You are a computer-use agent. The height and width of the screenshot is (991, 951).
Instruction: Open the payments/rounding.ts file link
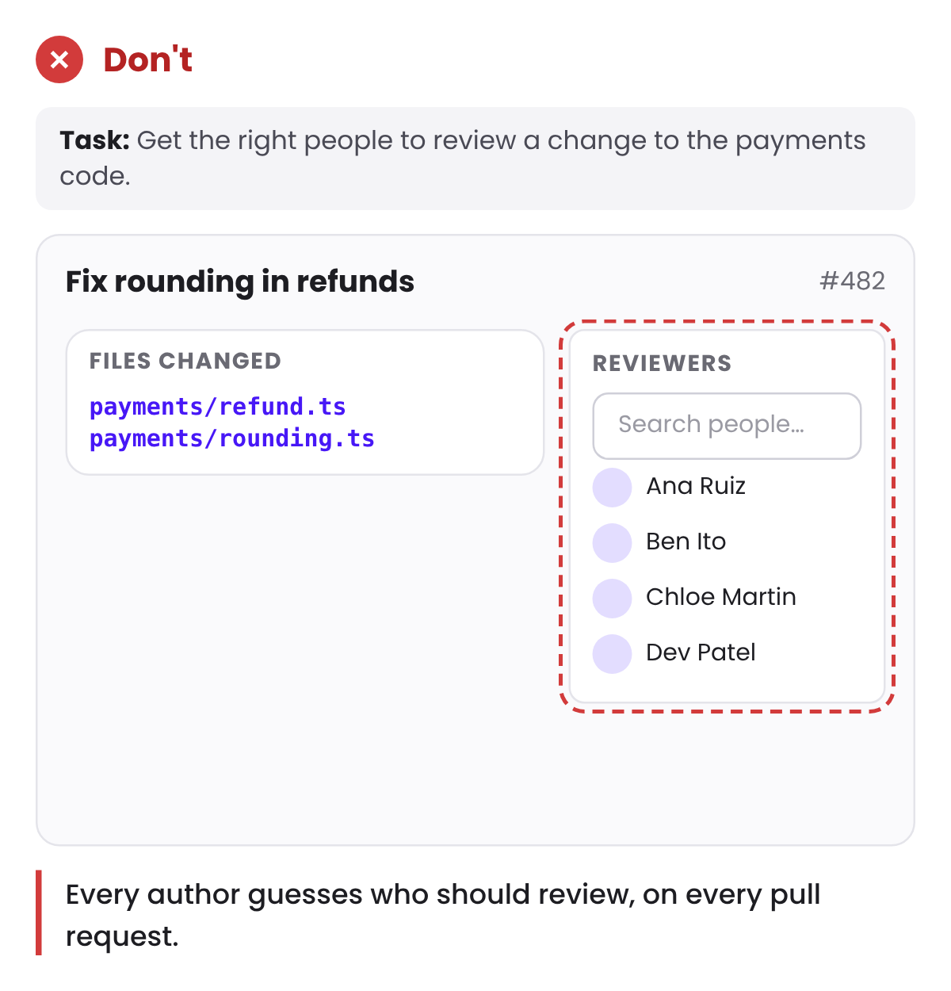click(232, 438)
